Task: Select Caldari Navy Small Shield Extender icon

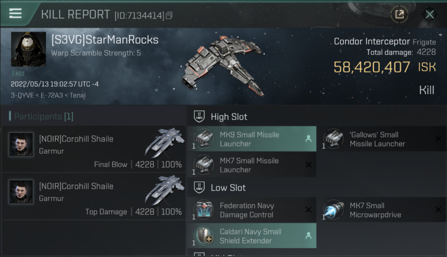Action: tap(203, 236)
